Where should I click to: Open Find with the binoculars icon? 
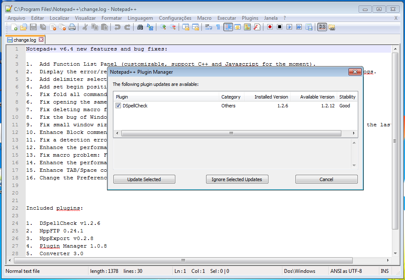tap(140, 27)
